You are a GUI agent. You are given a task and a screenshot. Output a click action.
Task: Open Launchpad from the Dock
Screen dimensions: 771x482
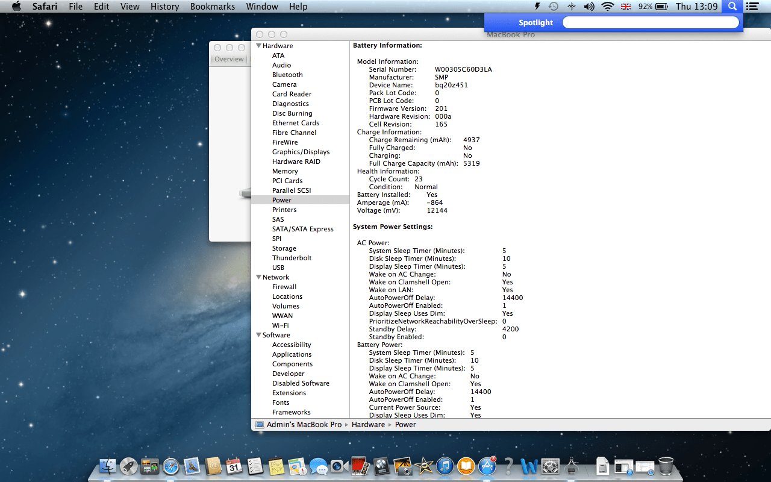pyautogui.click(x=128, y=467)
